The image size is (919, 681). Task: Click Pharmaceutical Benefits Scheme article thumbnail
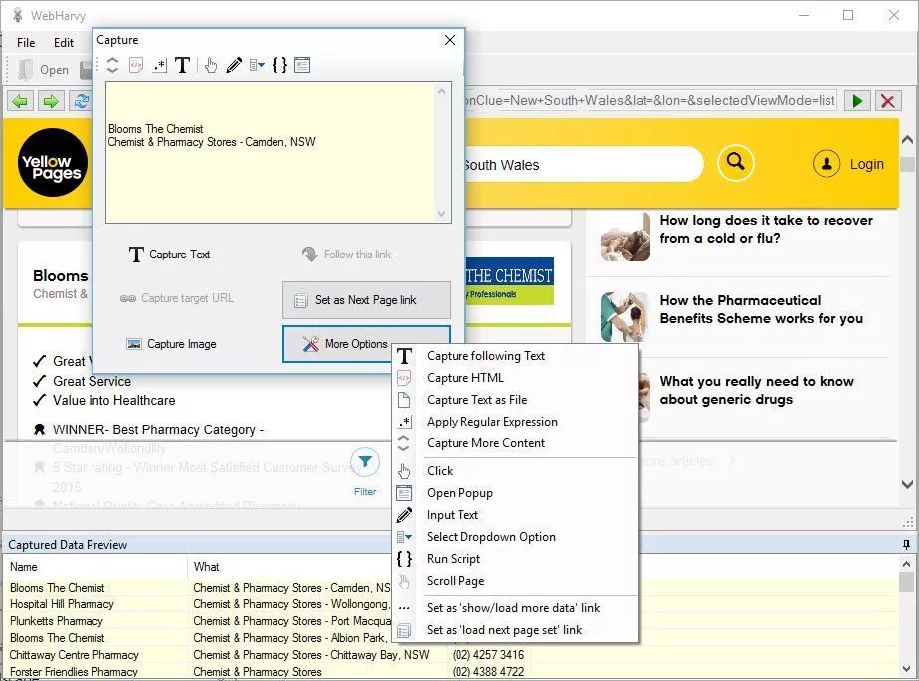pos(626,317)
